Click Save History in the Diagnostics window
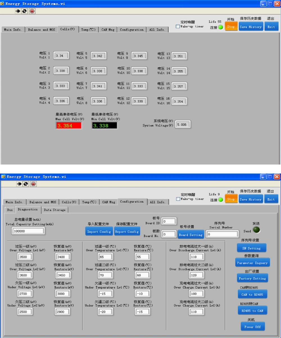Screen dimensions: 281x338 tap(251, 199)
